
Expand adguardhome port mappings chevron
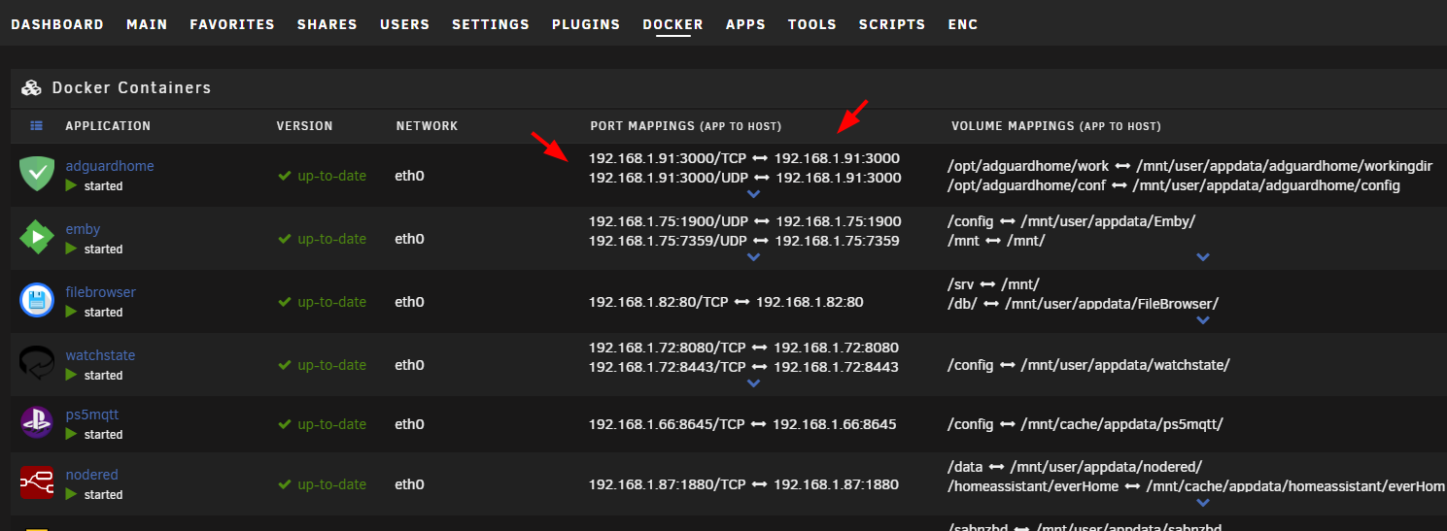(753, 195)
